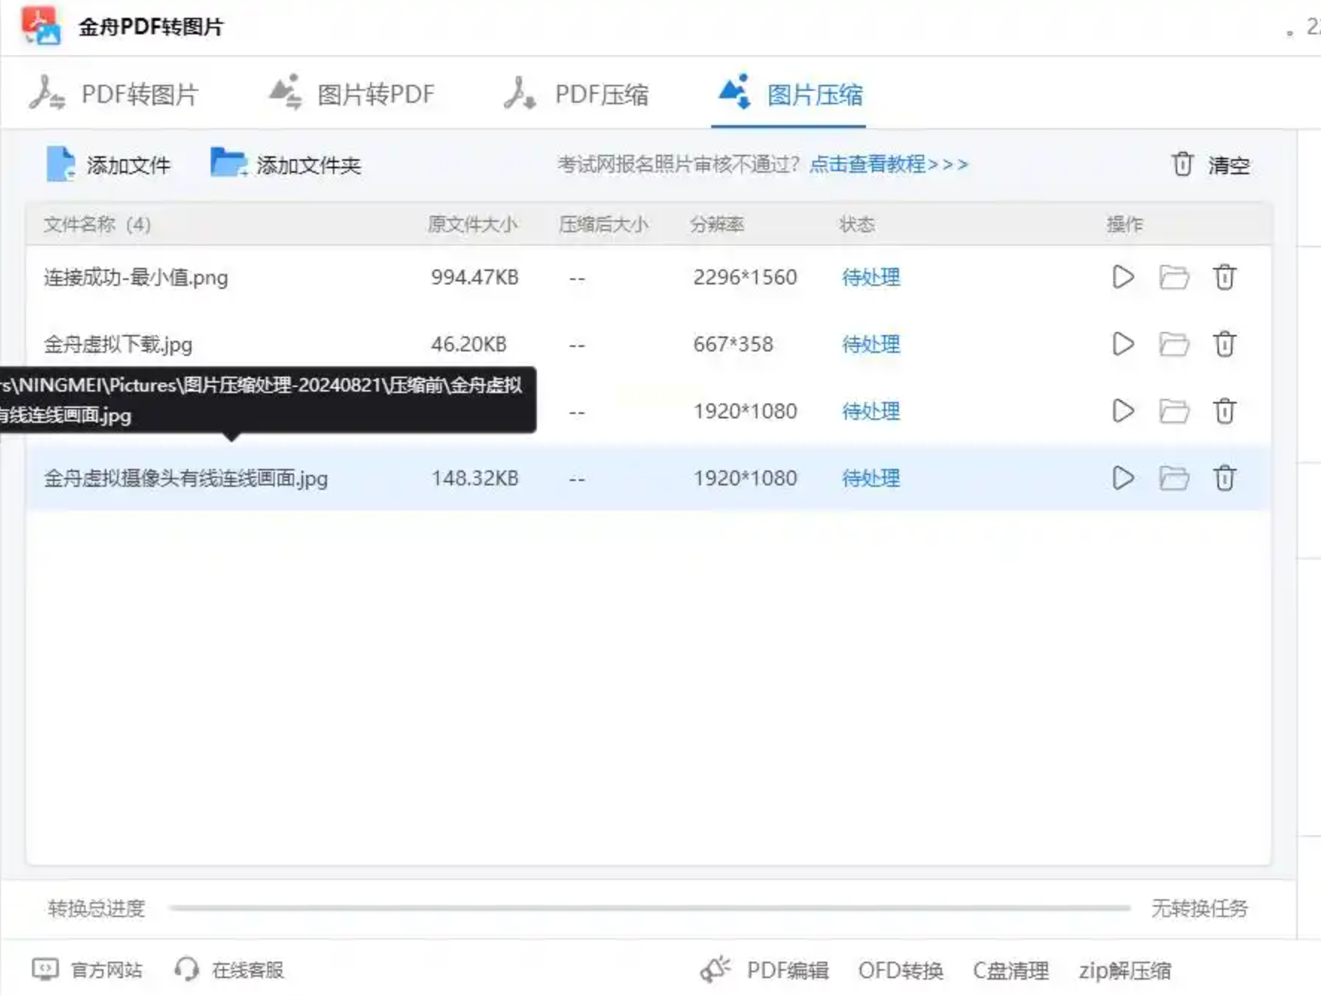
Task: Contact 在线客服 support
Action: pos(229,970)
